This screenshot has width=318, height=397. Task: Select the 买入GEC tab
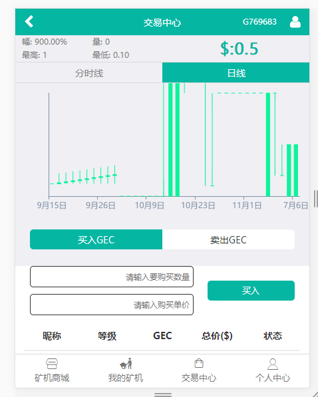[96, 239]
